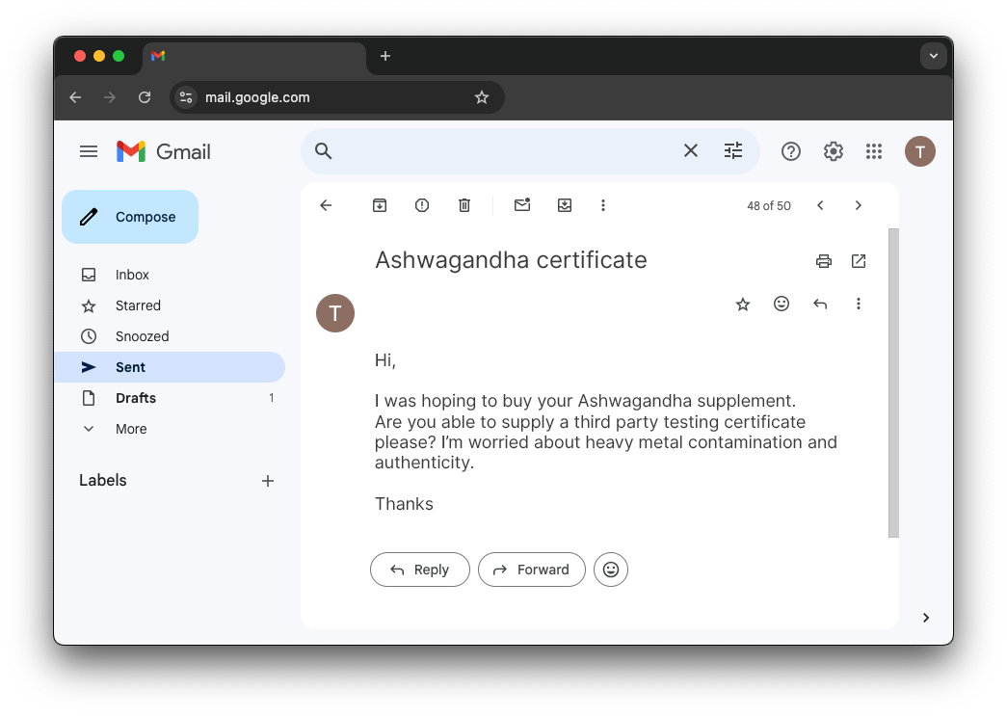Open the message's three-dot More menu
The height and width of the screenshot is (716, 1007).
point(858,304)
